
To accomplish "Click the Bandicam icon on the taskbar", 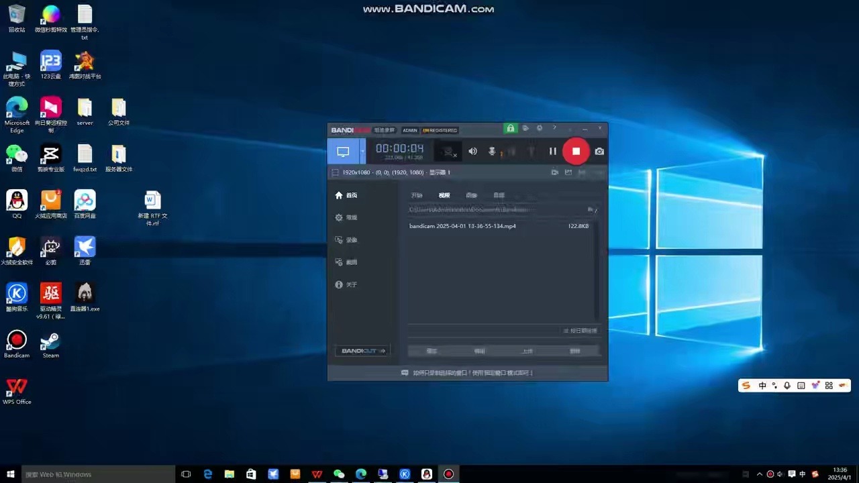I will (x=448, y=474).
